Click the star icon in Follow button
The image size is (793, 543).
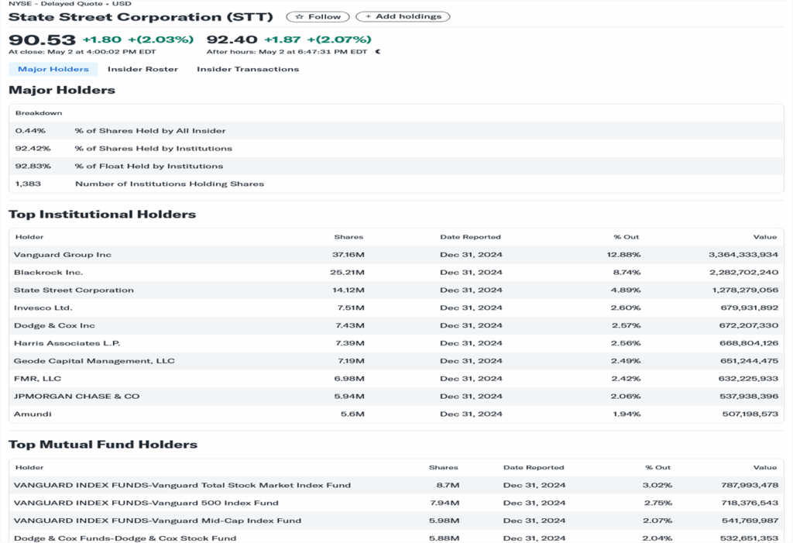click(x=299, y=16)
